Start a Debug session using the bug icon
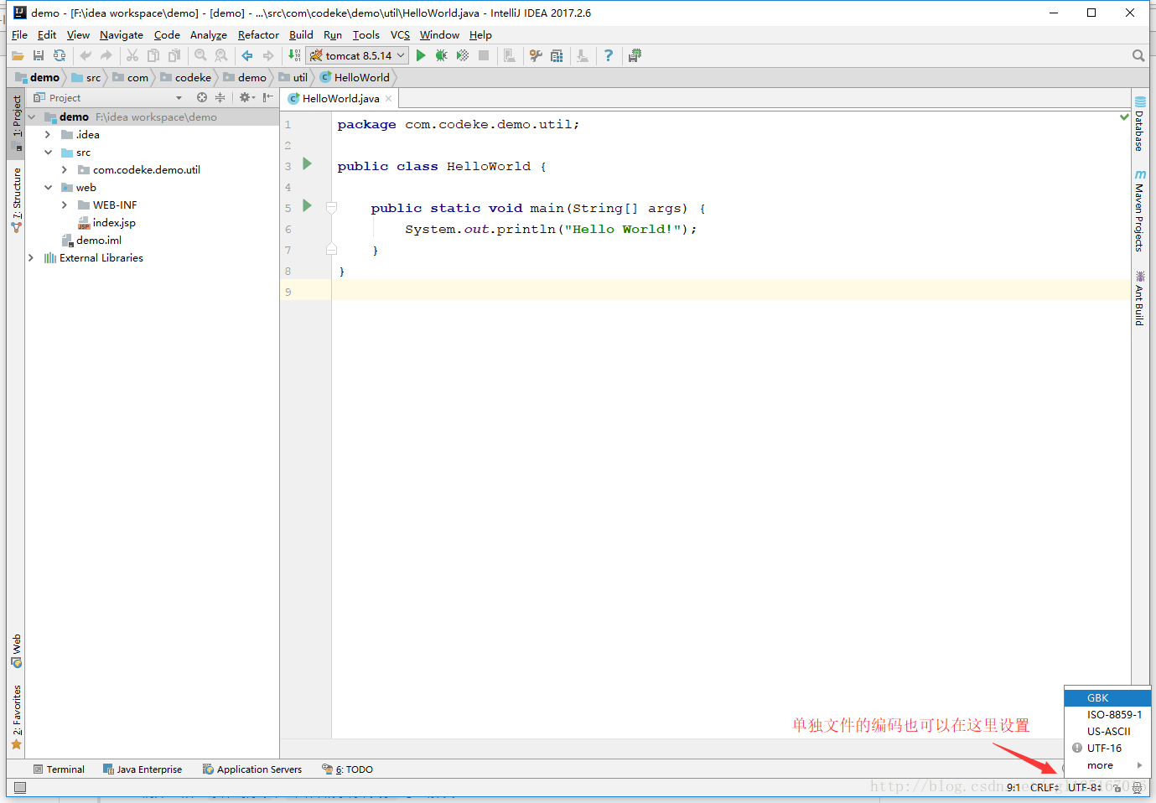 (442, 55)
